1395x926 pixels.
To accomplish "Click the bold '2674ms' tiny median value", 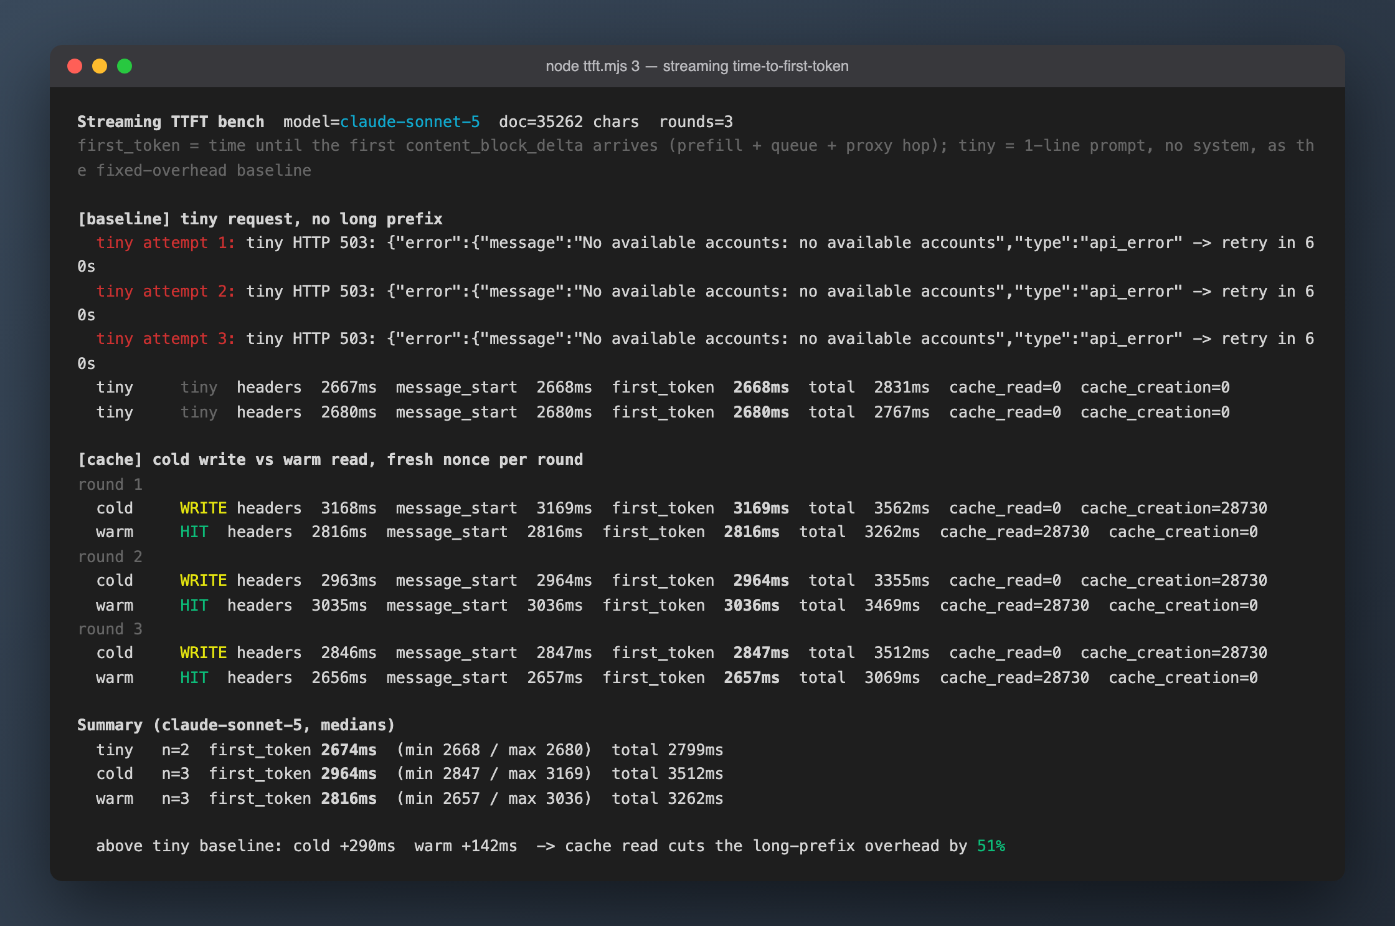I will pos(349,750).
